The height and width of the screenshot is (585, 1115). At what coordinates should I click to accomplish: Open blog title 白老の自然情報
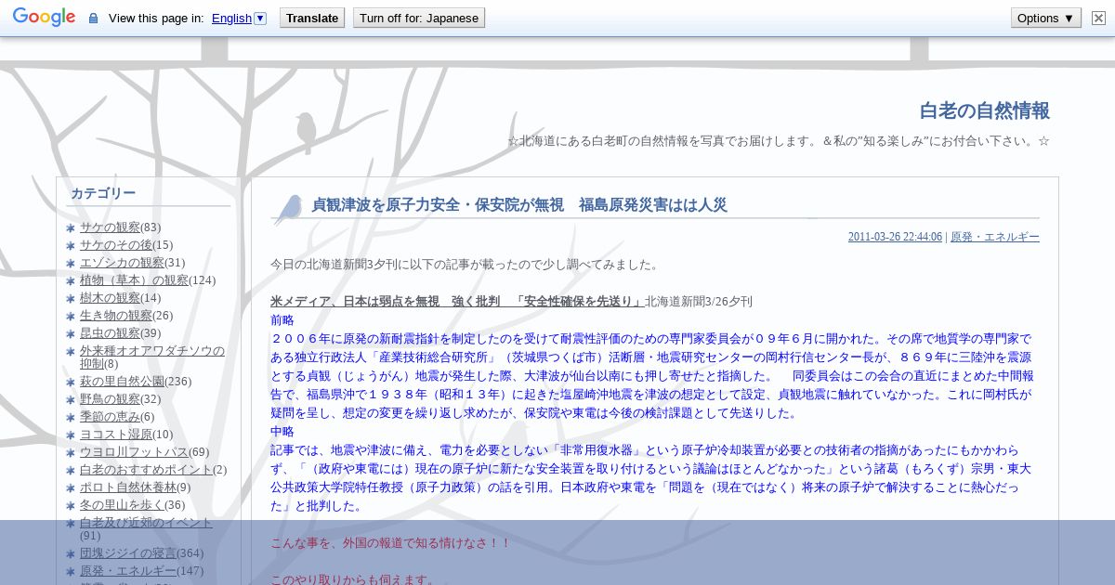click(985, 111)
